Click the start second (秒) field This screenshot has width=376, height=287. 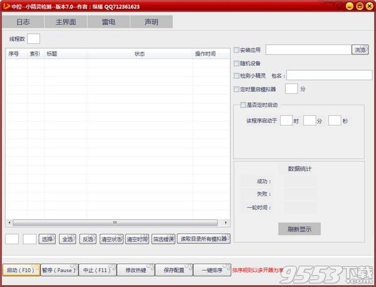(335, 120)
